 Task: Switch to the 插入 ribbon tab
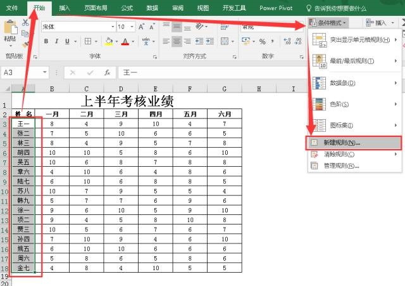[x=65, y=8]
